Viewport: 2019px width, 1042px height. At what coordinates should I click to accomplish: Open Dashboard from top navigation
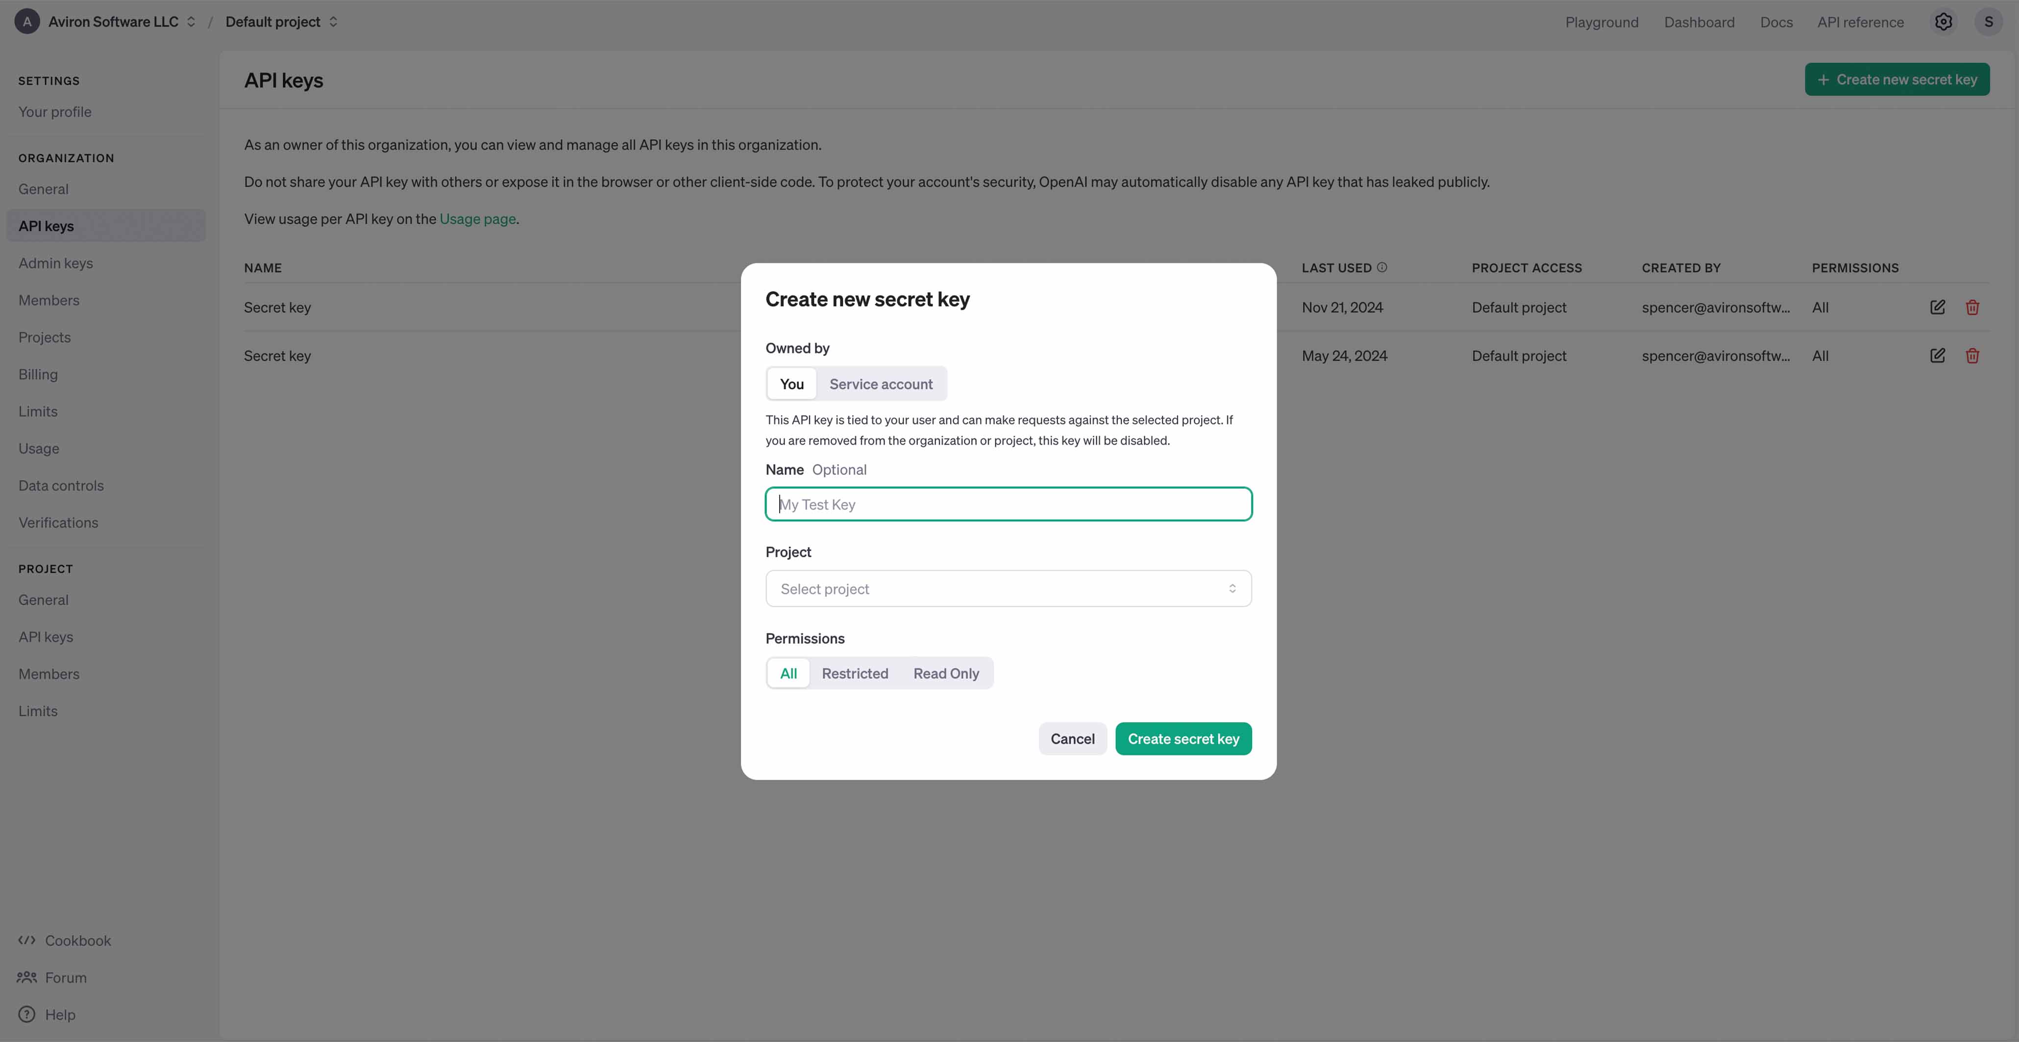1699,22
